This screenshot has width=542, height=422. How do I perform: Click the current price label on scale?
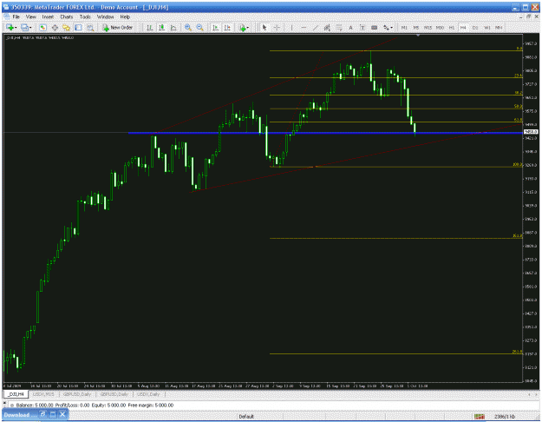tap(531, 132)
